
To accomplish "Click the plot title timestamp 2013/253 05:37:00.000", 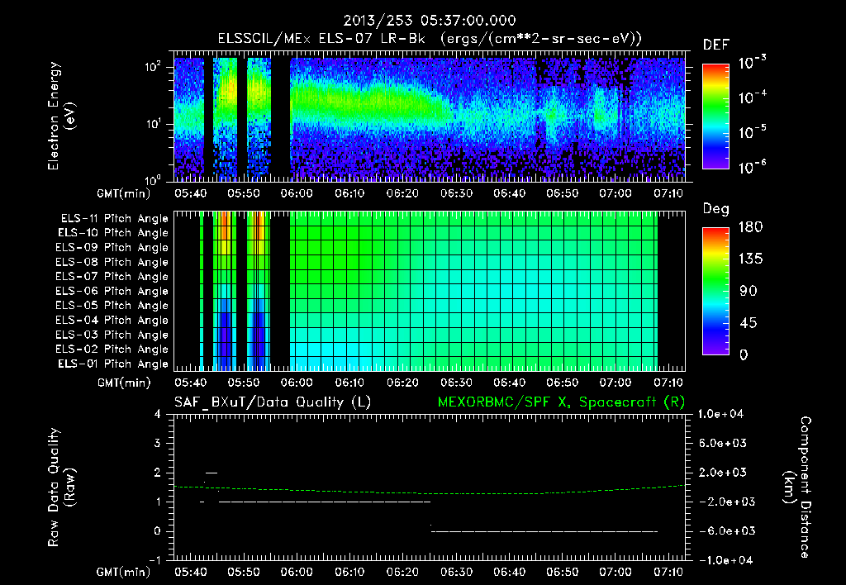I will point(430,21).
